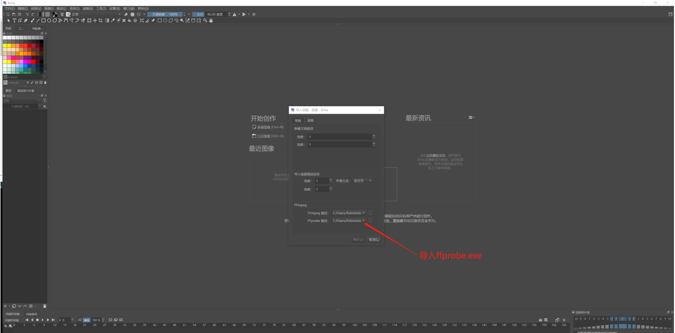The width and height of the screenshot is (675, 333).
Task: Open the 动画曲线 tab
Action: 32,314
